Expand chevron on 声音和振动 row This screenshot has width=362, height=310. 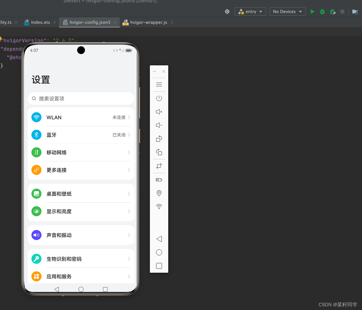click(129, 235)
